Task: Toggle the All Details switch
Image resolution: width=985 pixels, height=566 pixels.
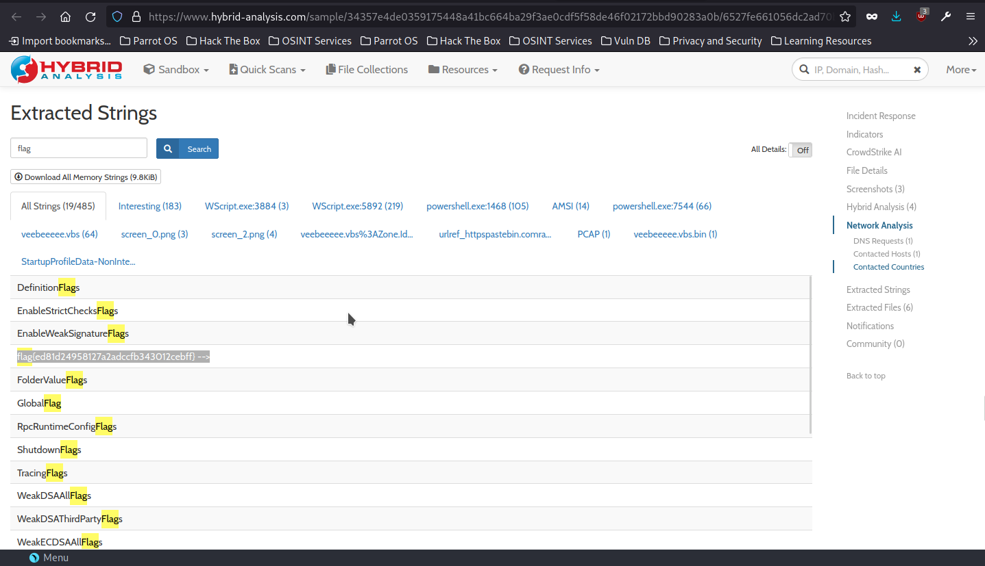Action: [800, 150]
